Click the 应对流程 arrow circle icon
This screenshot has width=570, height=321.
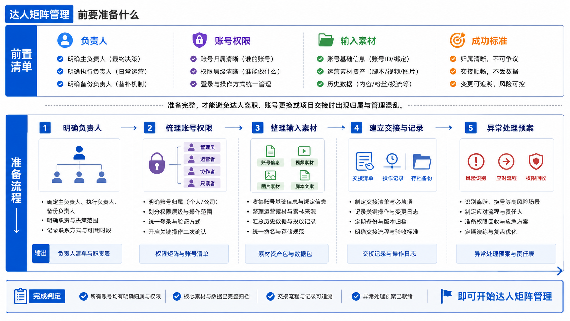506,161
